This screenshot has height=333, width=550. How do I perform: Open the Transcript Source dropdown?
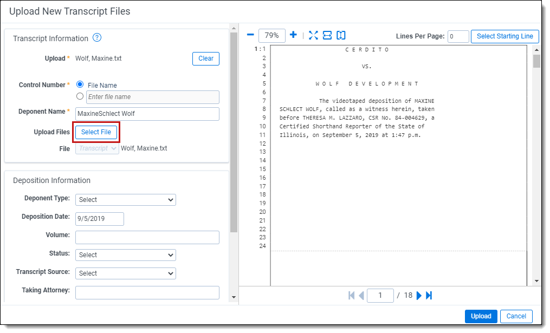pos(125,273)
